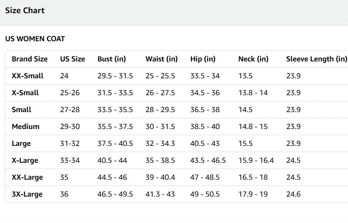The image size is (348, 223).
Task: Select the XX-Small row label
Action: (28, 76)
